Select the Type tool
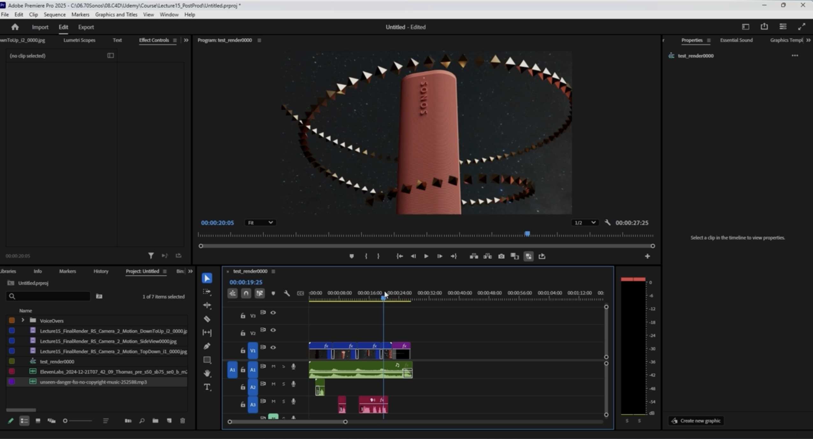Viewport: 813px width, 439px height. pyautogui.click(x=207, y=387)
